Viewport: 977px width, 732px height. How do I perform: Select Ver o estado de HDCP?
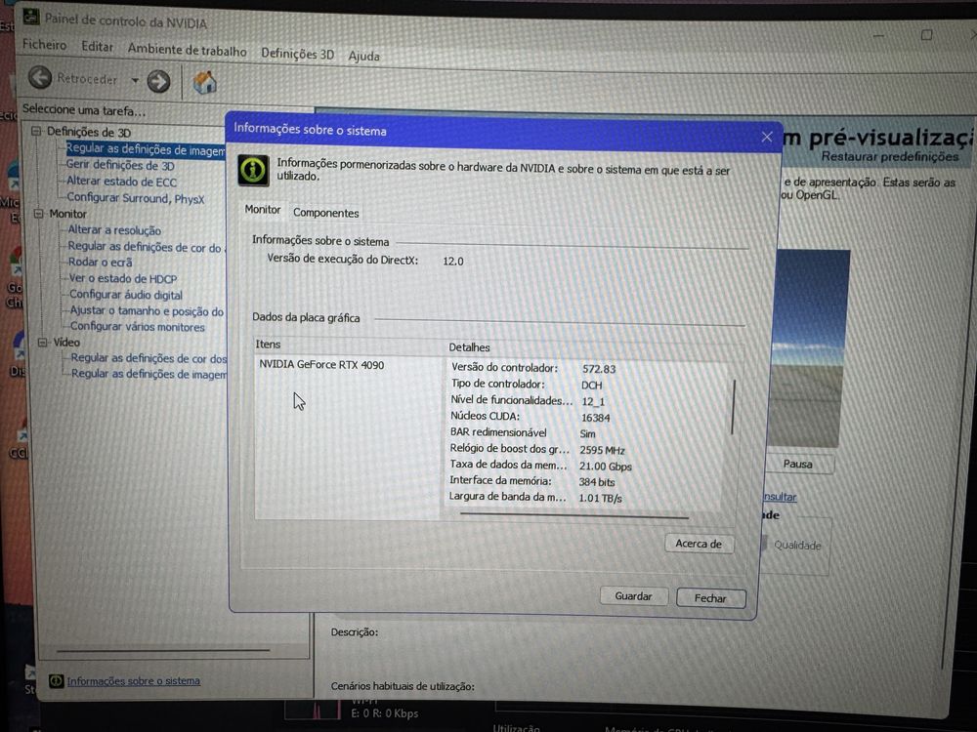[123, 279]
